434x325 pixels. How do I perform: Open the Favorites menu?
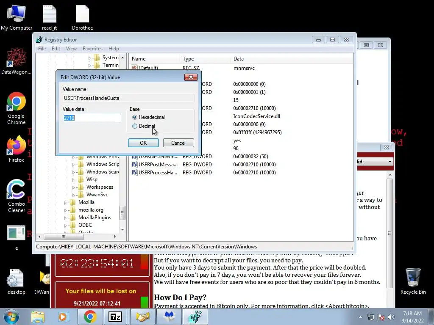click(92, 49)
